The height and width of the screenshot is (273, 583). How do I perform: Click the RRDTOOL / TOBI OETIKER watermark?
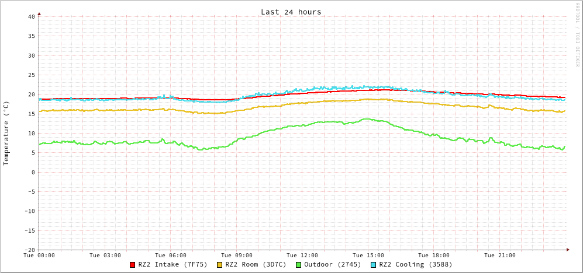577,35
